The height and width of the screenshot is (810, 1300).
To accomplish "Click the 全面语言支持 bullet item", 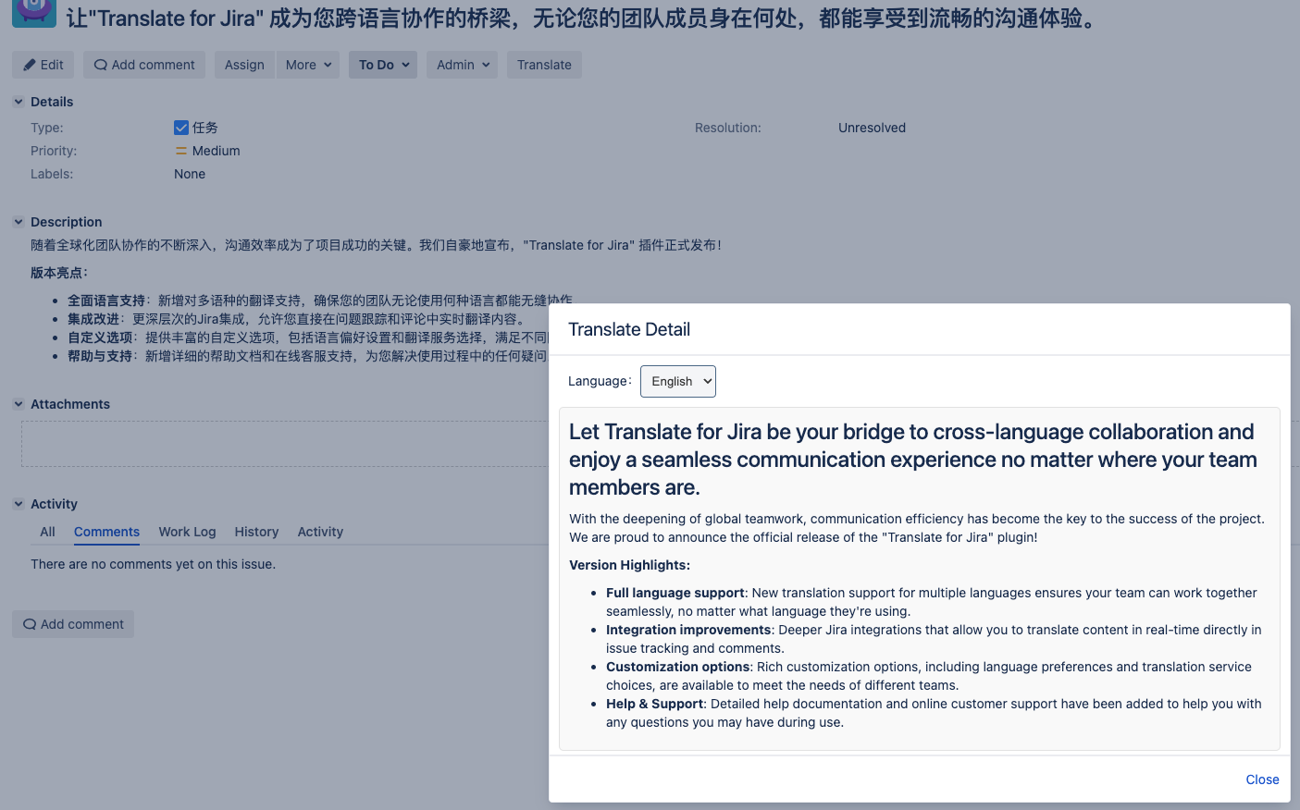I will point(320,301).
